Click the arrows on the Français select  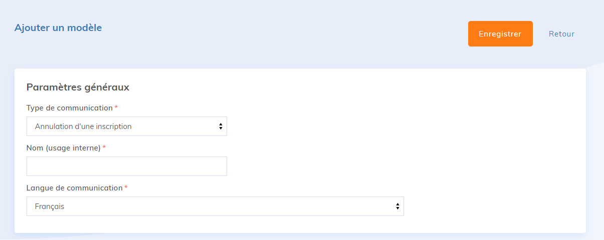[397, 206]
